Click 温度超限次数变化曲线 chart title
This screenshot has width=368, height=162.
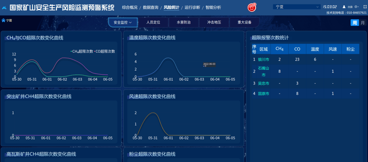tap(152, 38)
